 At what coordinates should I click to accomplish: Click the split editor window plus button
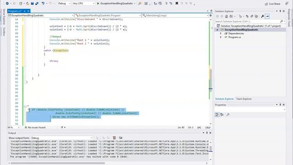pos(211,15)
